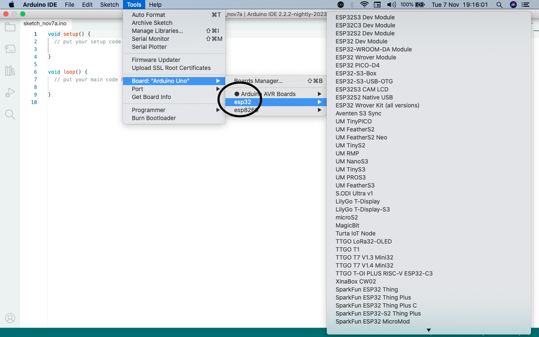Expand the Port submenu
The height and width of the screenshot is (337, 539).
174,89
